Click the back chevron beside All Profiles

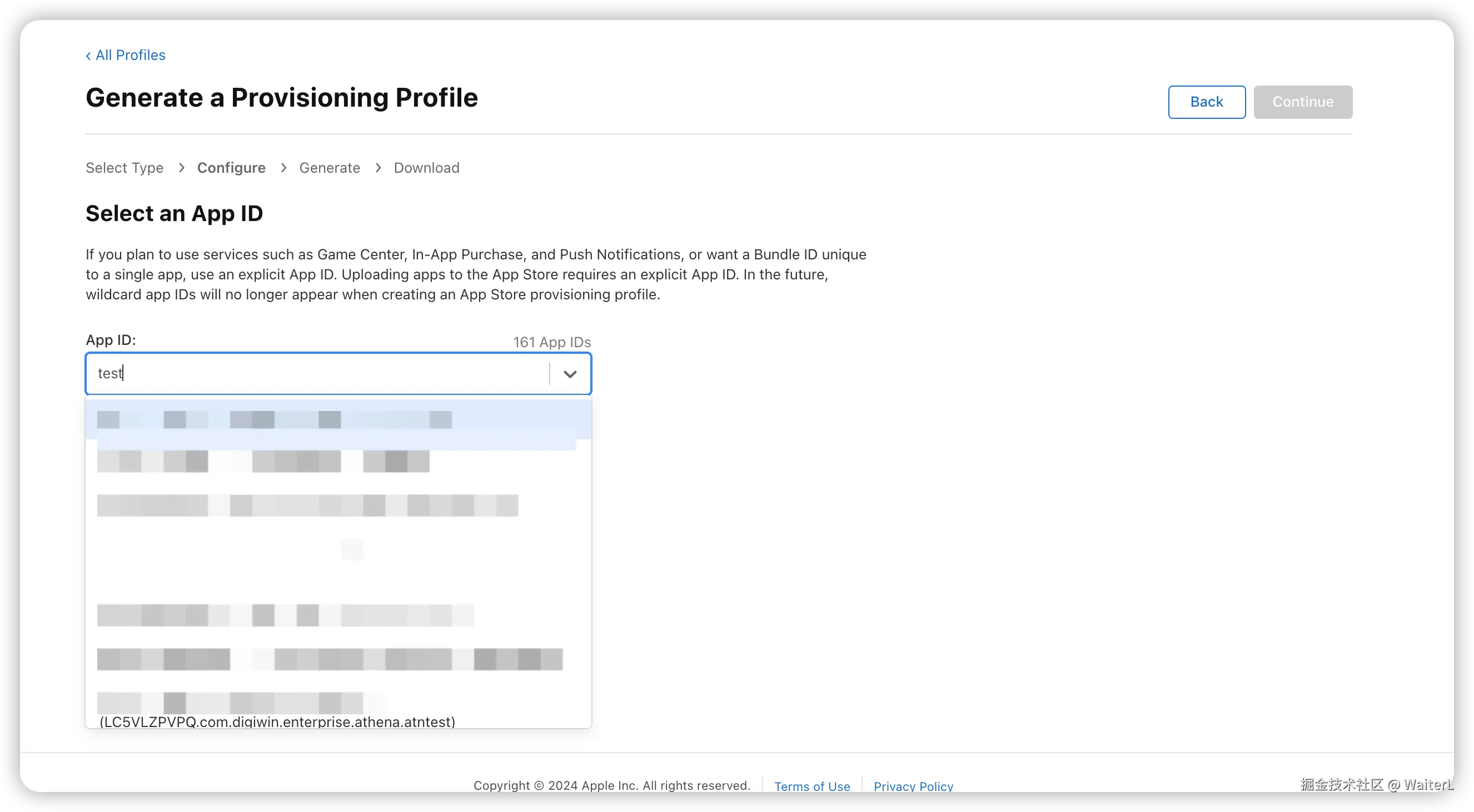coord(88,56)
